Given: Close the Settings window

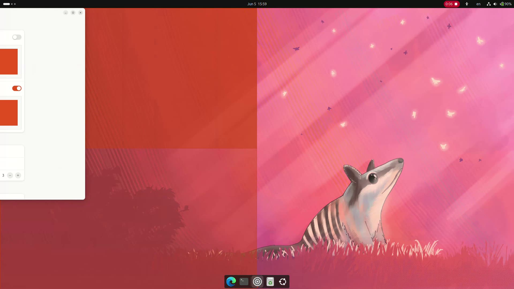Looking at the screenshot, I should click(80, 13).
